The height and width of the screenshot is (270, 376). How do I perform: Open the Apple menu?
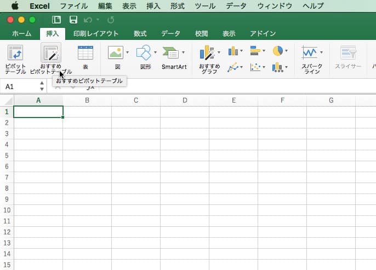tap(14, 6)
